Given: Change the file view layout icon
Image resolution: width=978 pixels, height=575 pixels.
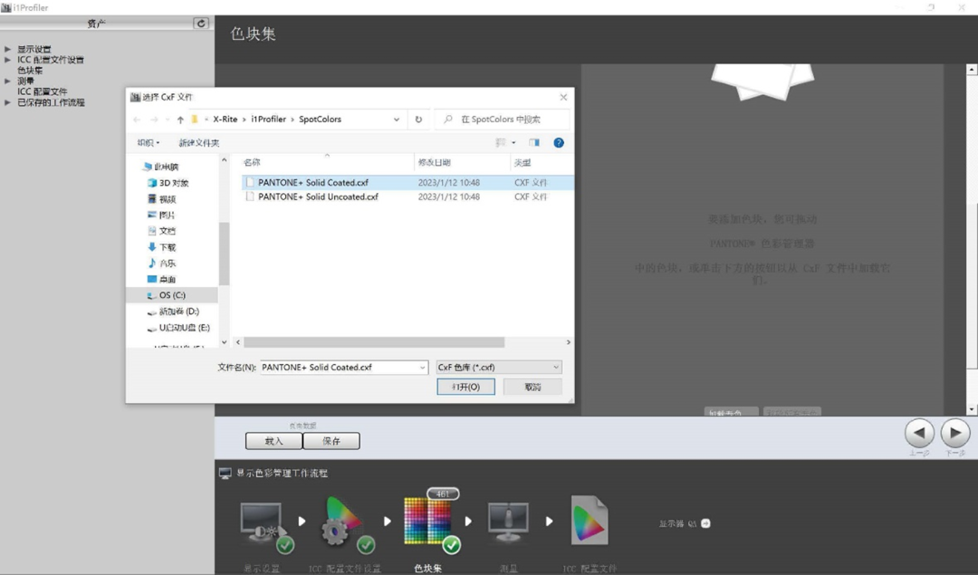Looking at the screenshot, I should tap(500, 143).
